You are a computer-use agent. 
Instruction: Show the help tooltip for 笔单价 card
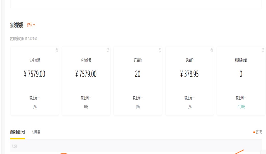[x=212, y=50]
